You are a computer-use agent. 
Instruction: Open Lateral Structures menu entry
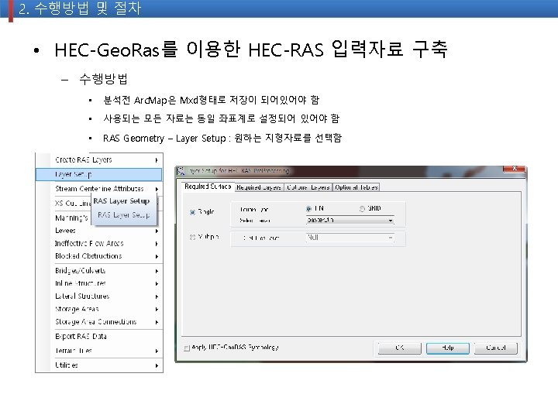99,296
